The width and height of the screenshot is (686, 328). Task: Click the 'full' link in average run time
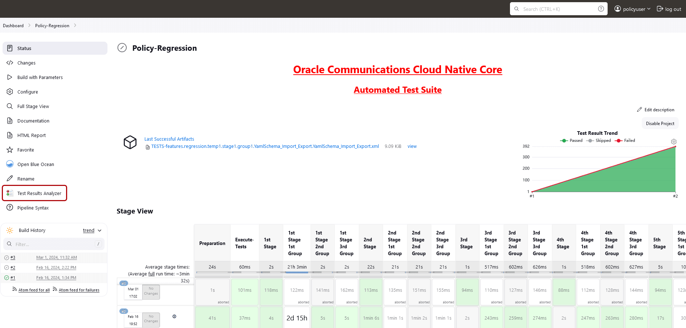[x=152, y=274]
